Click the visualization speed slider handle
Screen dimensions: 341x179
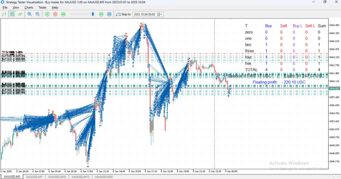pos(93,14)
